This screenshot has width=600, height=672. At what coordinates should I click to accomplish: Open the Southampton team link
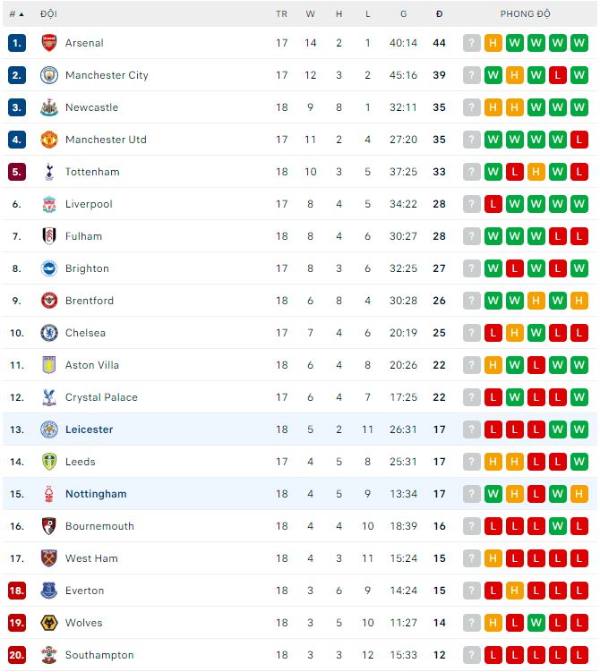[x=99, y=655]
